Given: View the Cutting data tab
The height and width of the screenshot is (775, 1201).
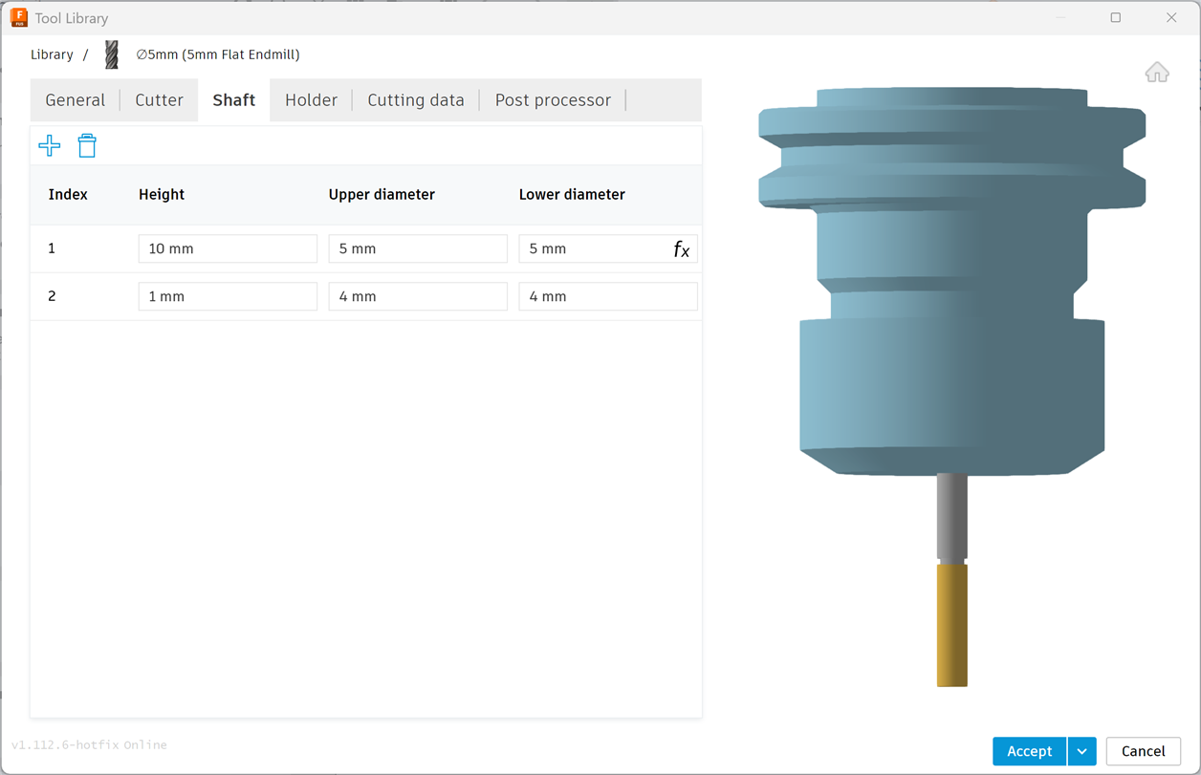Looking at the screenshot, I should tap(415, 99).
